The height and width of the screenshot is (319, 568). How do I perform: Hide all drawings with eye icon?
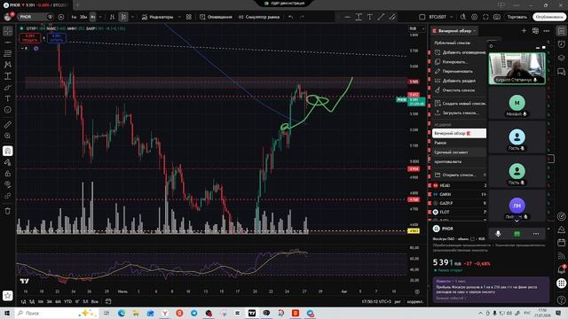[x=8, y=184]
